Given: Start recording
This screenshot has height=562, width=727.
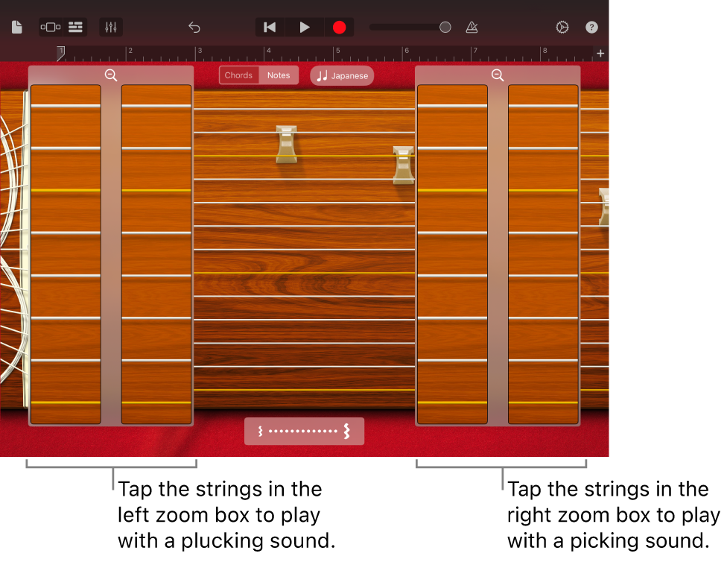Looking at the screenshot, I should [x=340, y=27].
